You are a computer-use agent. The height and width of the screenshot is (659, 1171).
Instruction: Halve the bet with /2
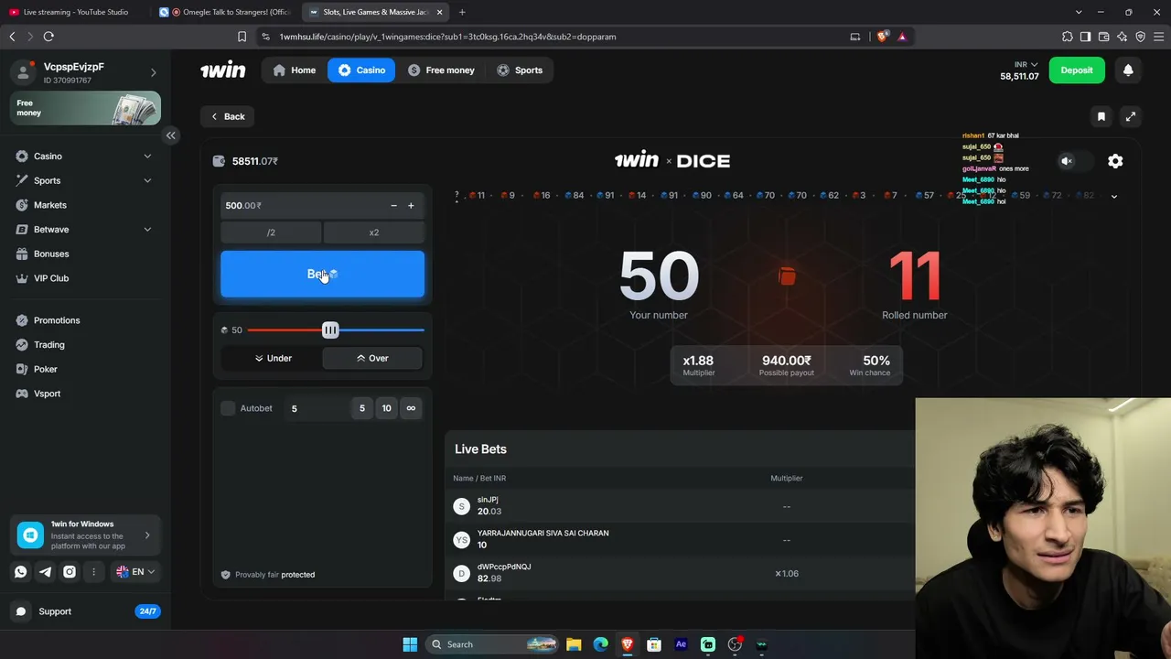tap(271, 232)
